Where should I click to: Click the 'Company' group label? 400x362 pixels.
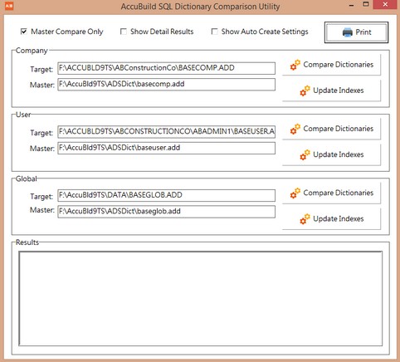[32, 51]
